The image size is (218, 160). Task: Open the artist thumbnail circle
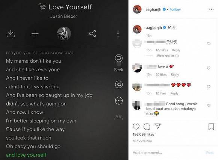coord(64,33)
